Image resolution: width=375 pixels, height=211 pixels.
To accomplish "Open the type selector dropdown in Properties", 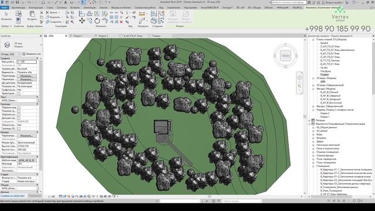I will tap(41, 45).
